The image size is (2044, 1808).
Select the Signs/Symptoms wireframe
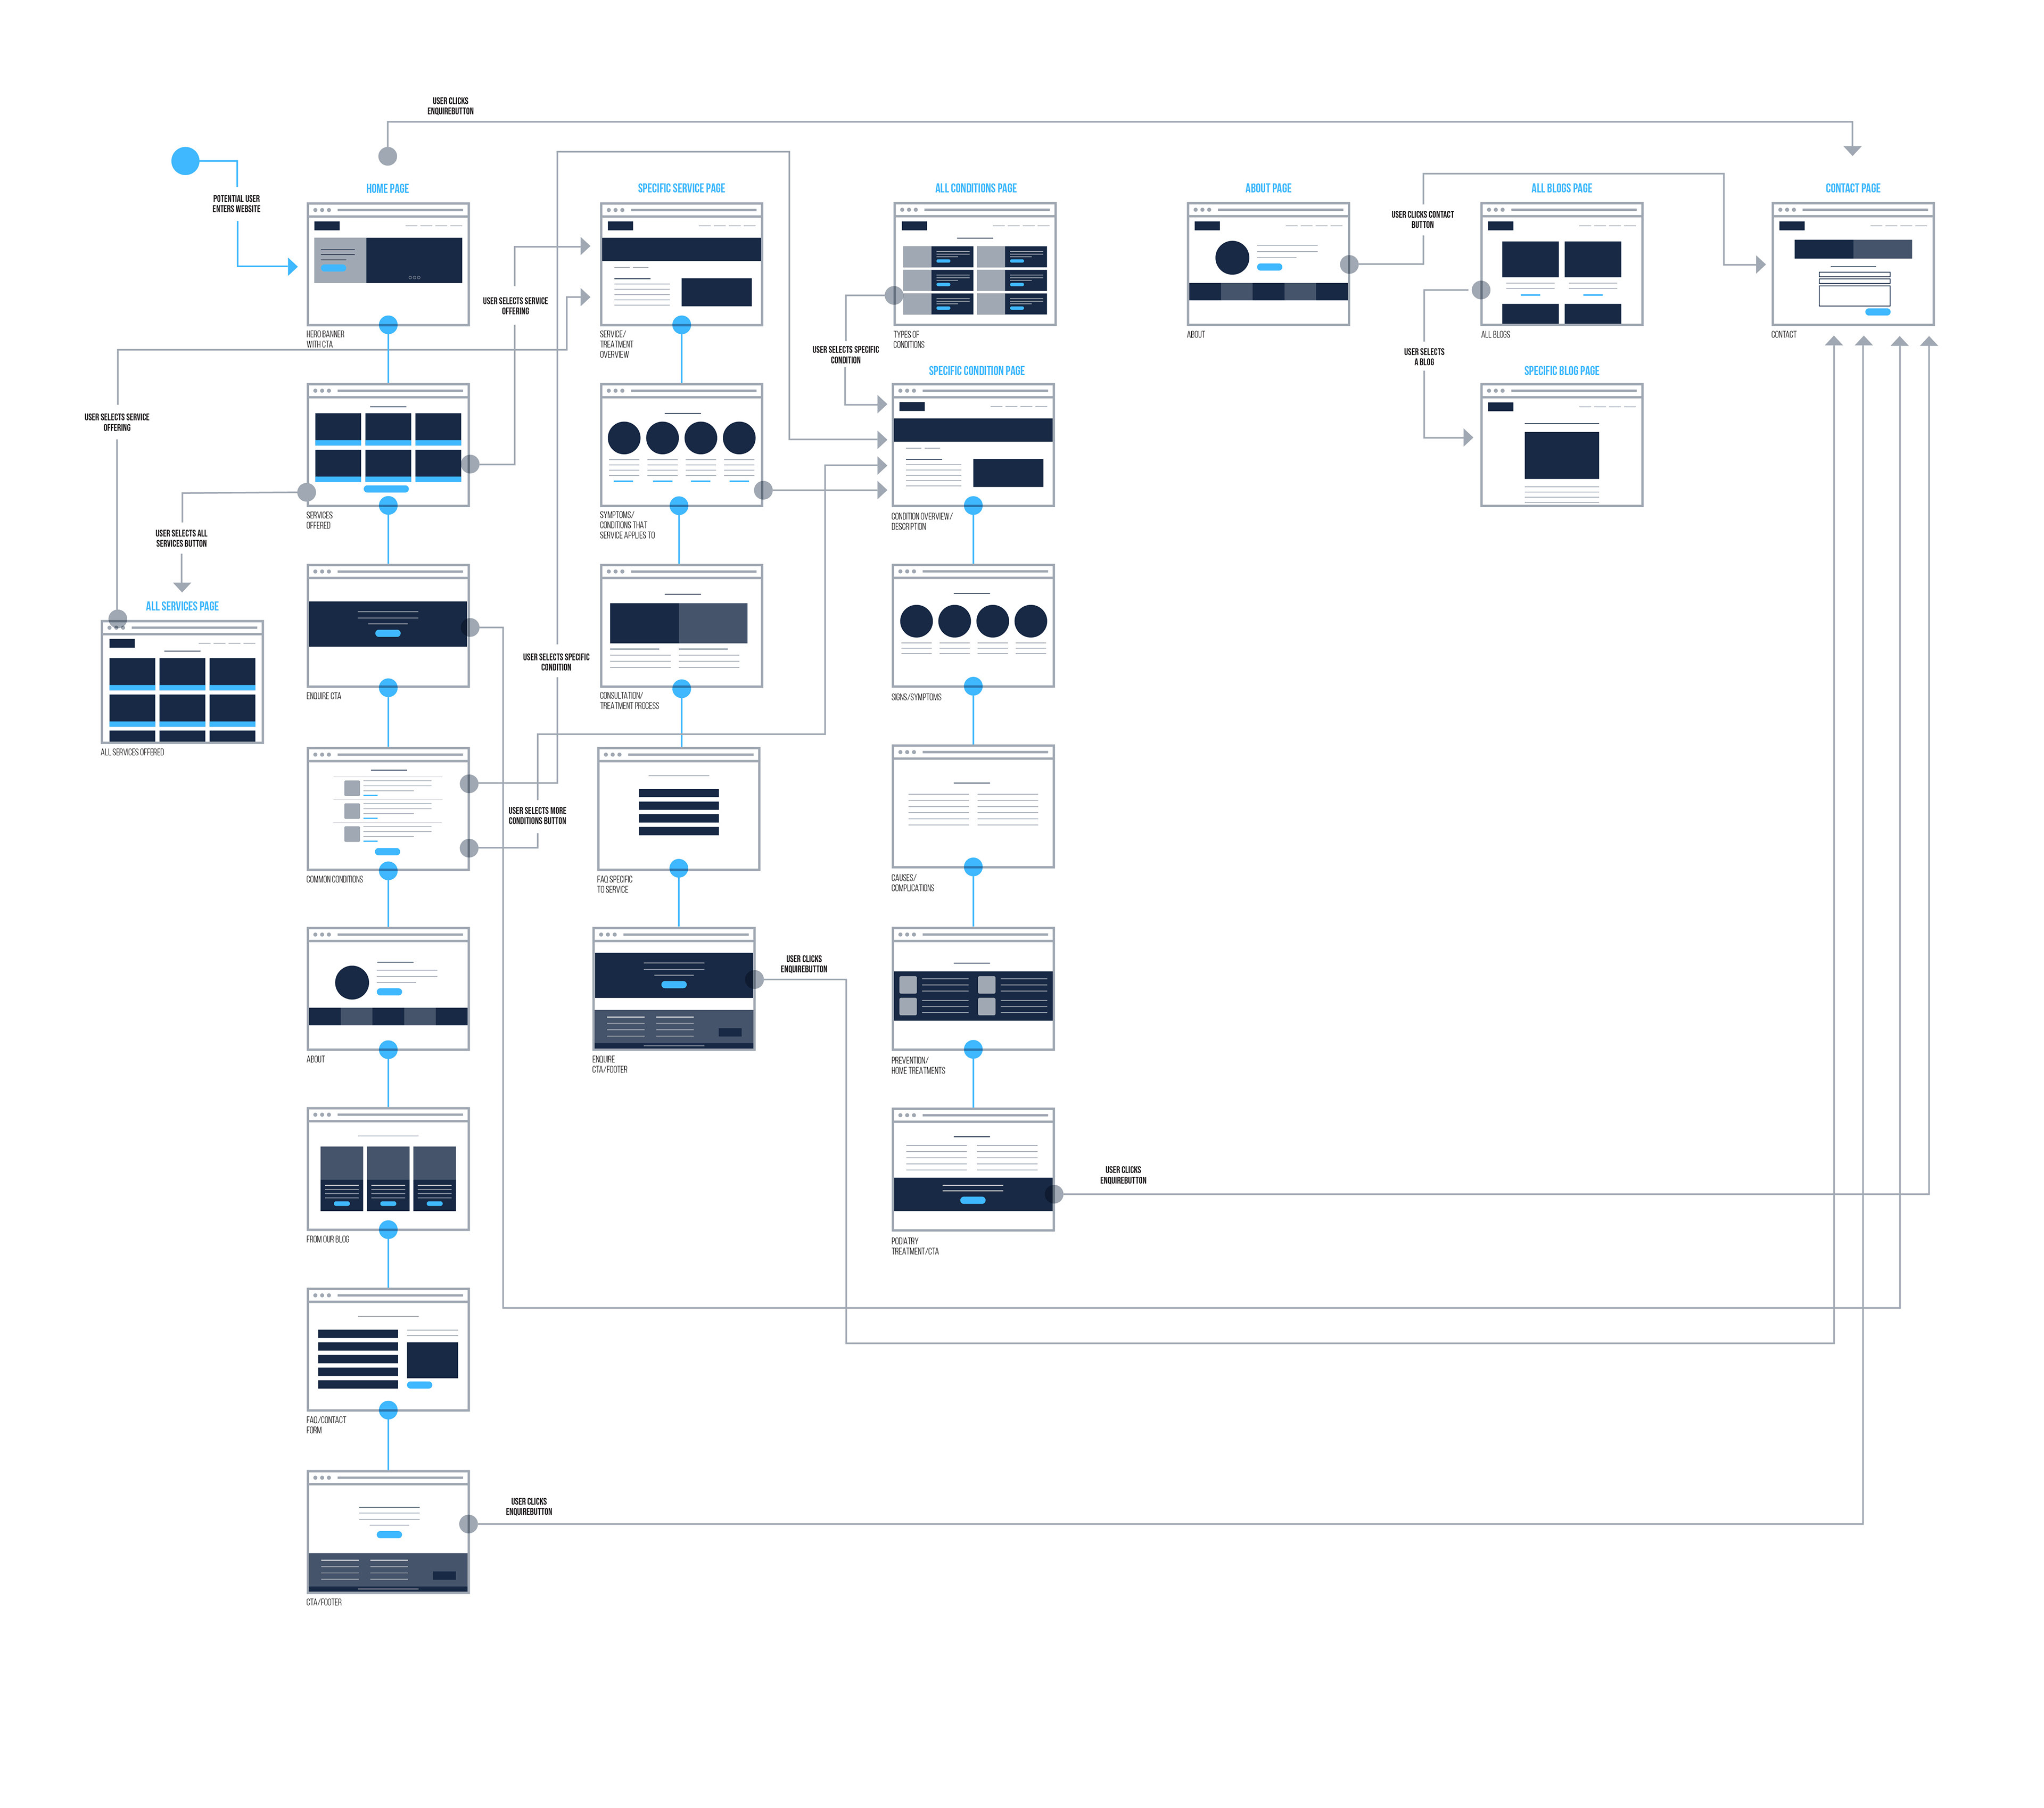pyautogui.click(x=973, y=626)
